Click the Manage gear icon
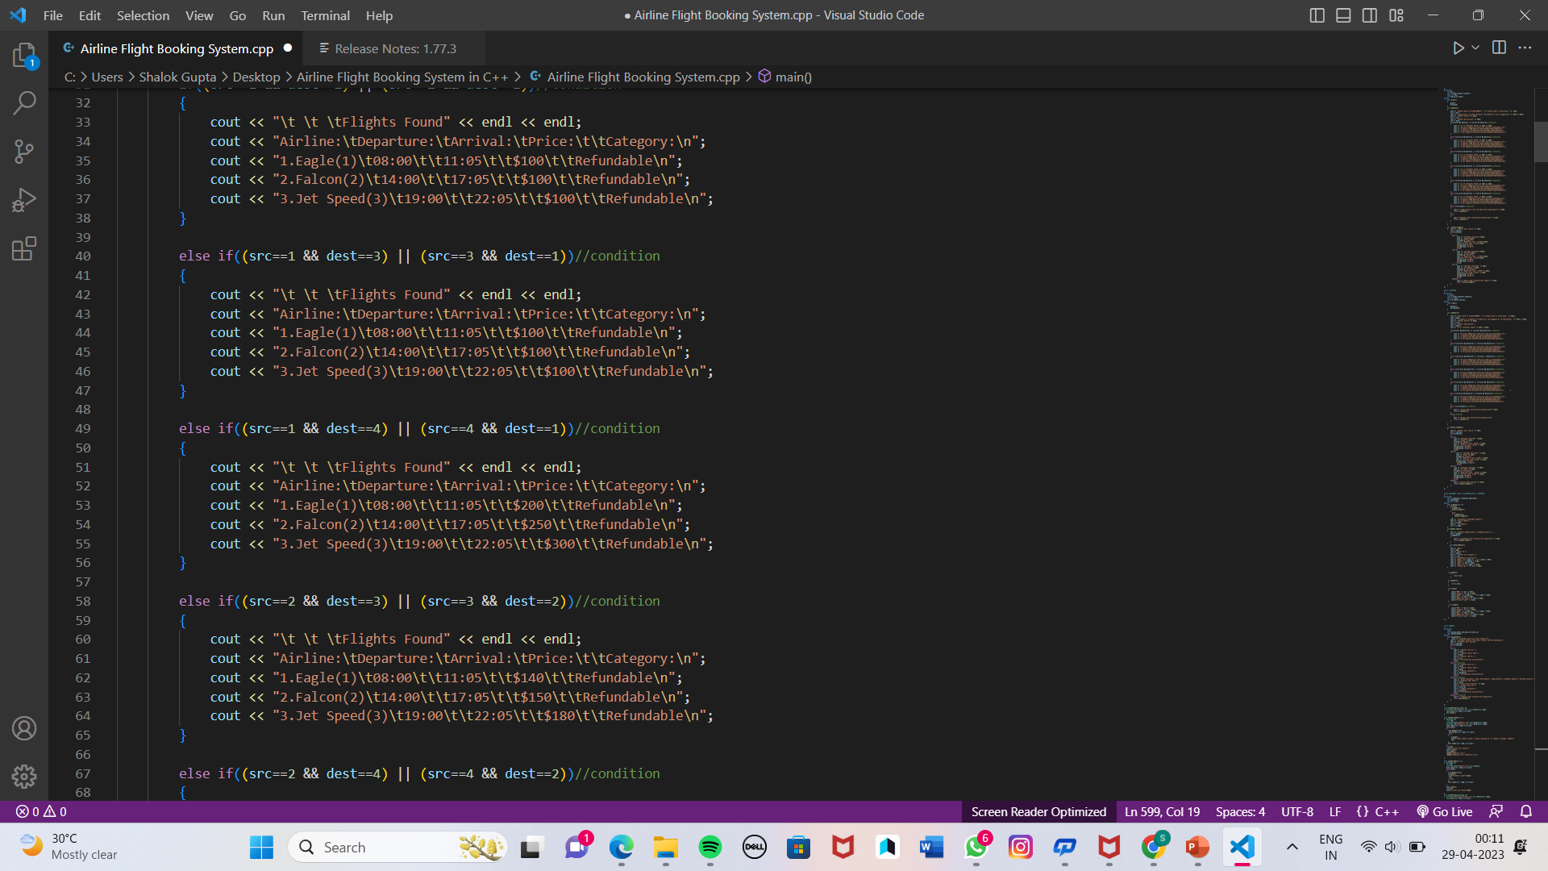Image resolution: width=1548 pixels, height=871 pixels. 24,777
